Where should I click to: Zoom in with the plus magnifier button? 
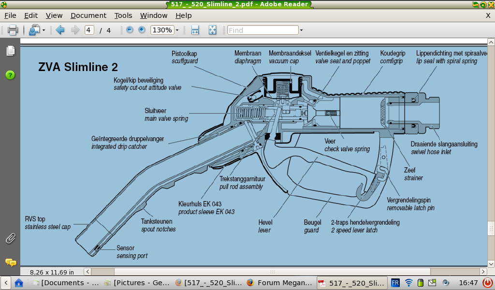142,29
